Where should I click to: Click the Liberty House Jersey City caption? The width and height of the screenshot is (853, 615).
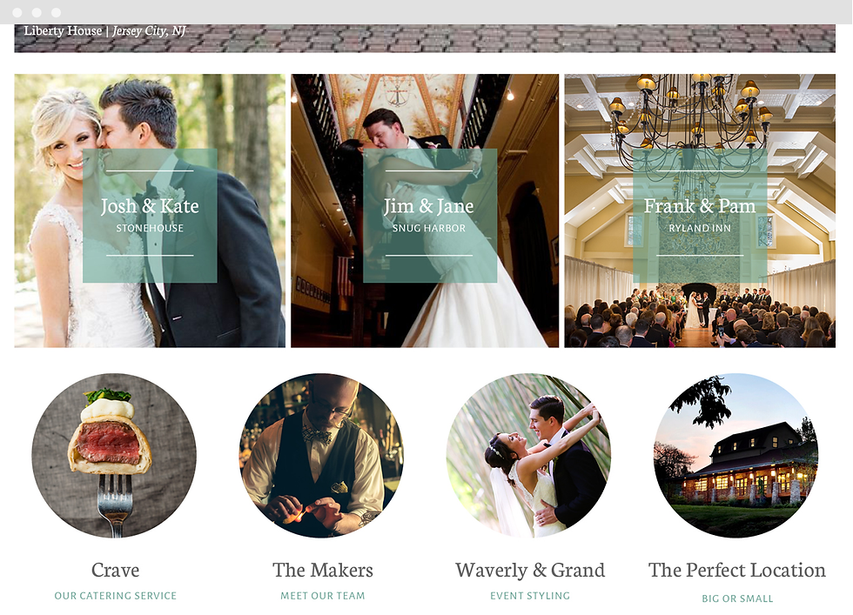(x=104, y=31)
